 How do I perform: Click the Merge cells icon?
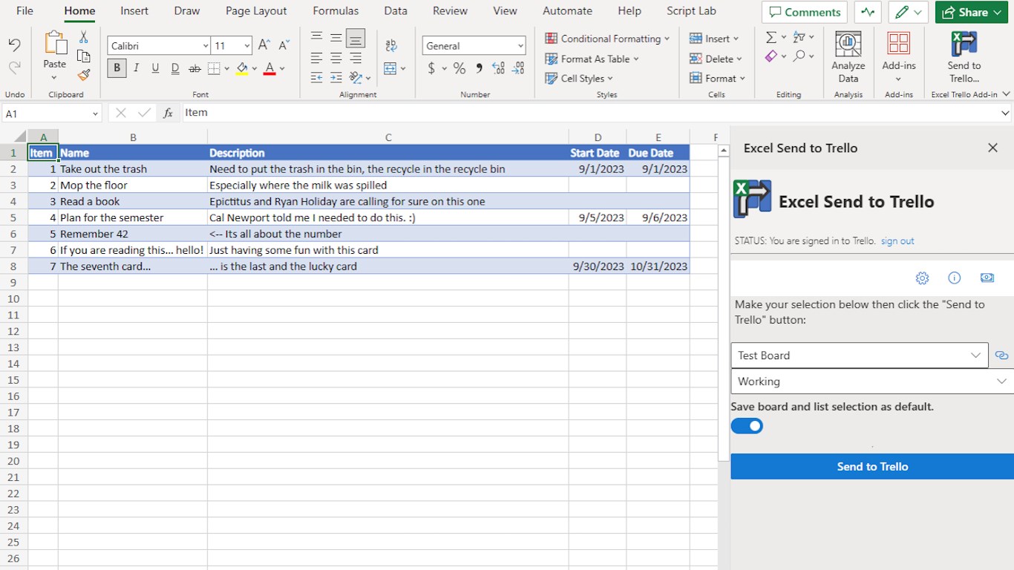click(x=390, y=69)
